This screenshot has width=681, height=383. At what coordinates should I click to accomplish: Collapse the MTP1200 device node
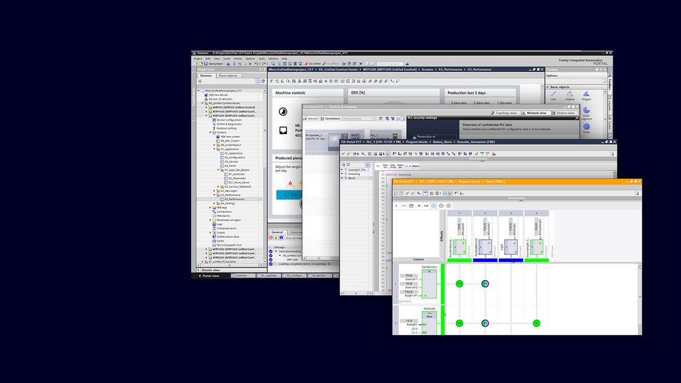[207, 116]
